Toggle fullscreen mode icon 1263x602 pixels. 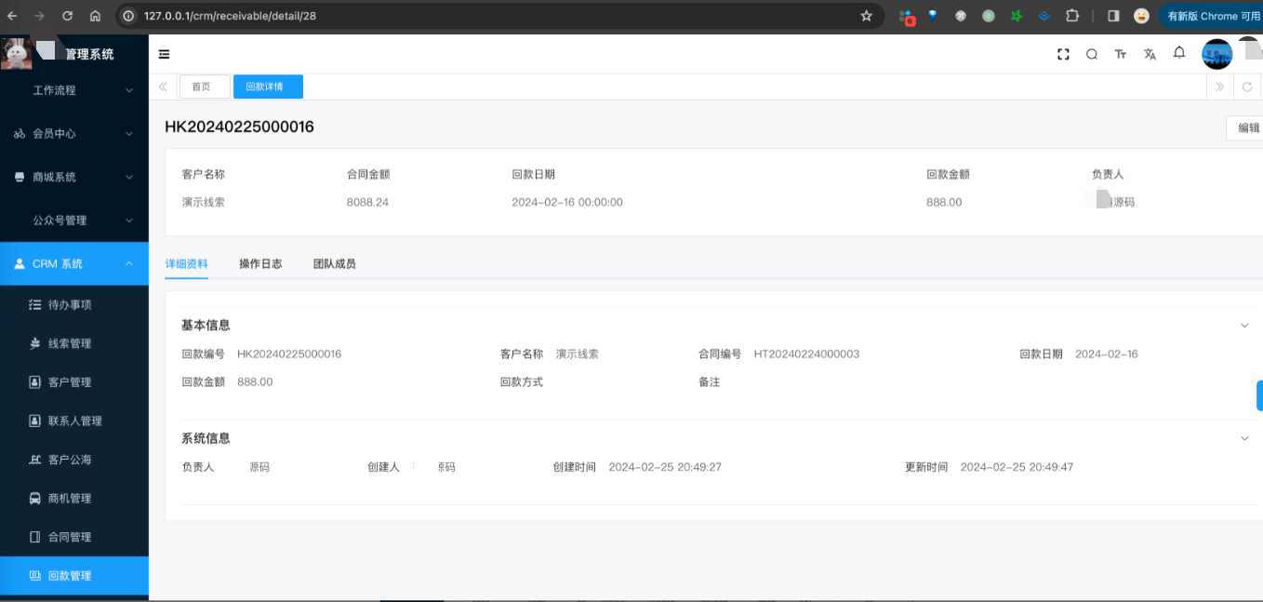pyautogui.click(x=1063, y=54)
